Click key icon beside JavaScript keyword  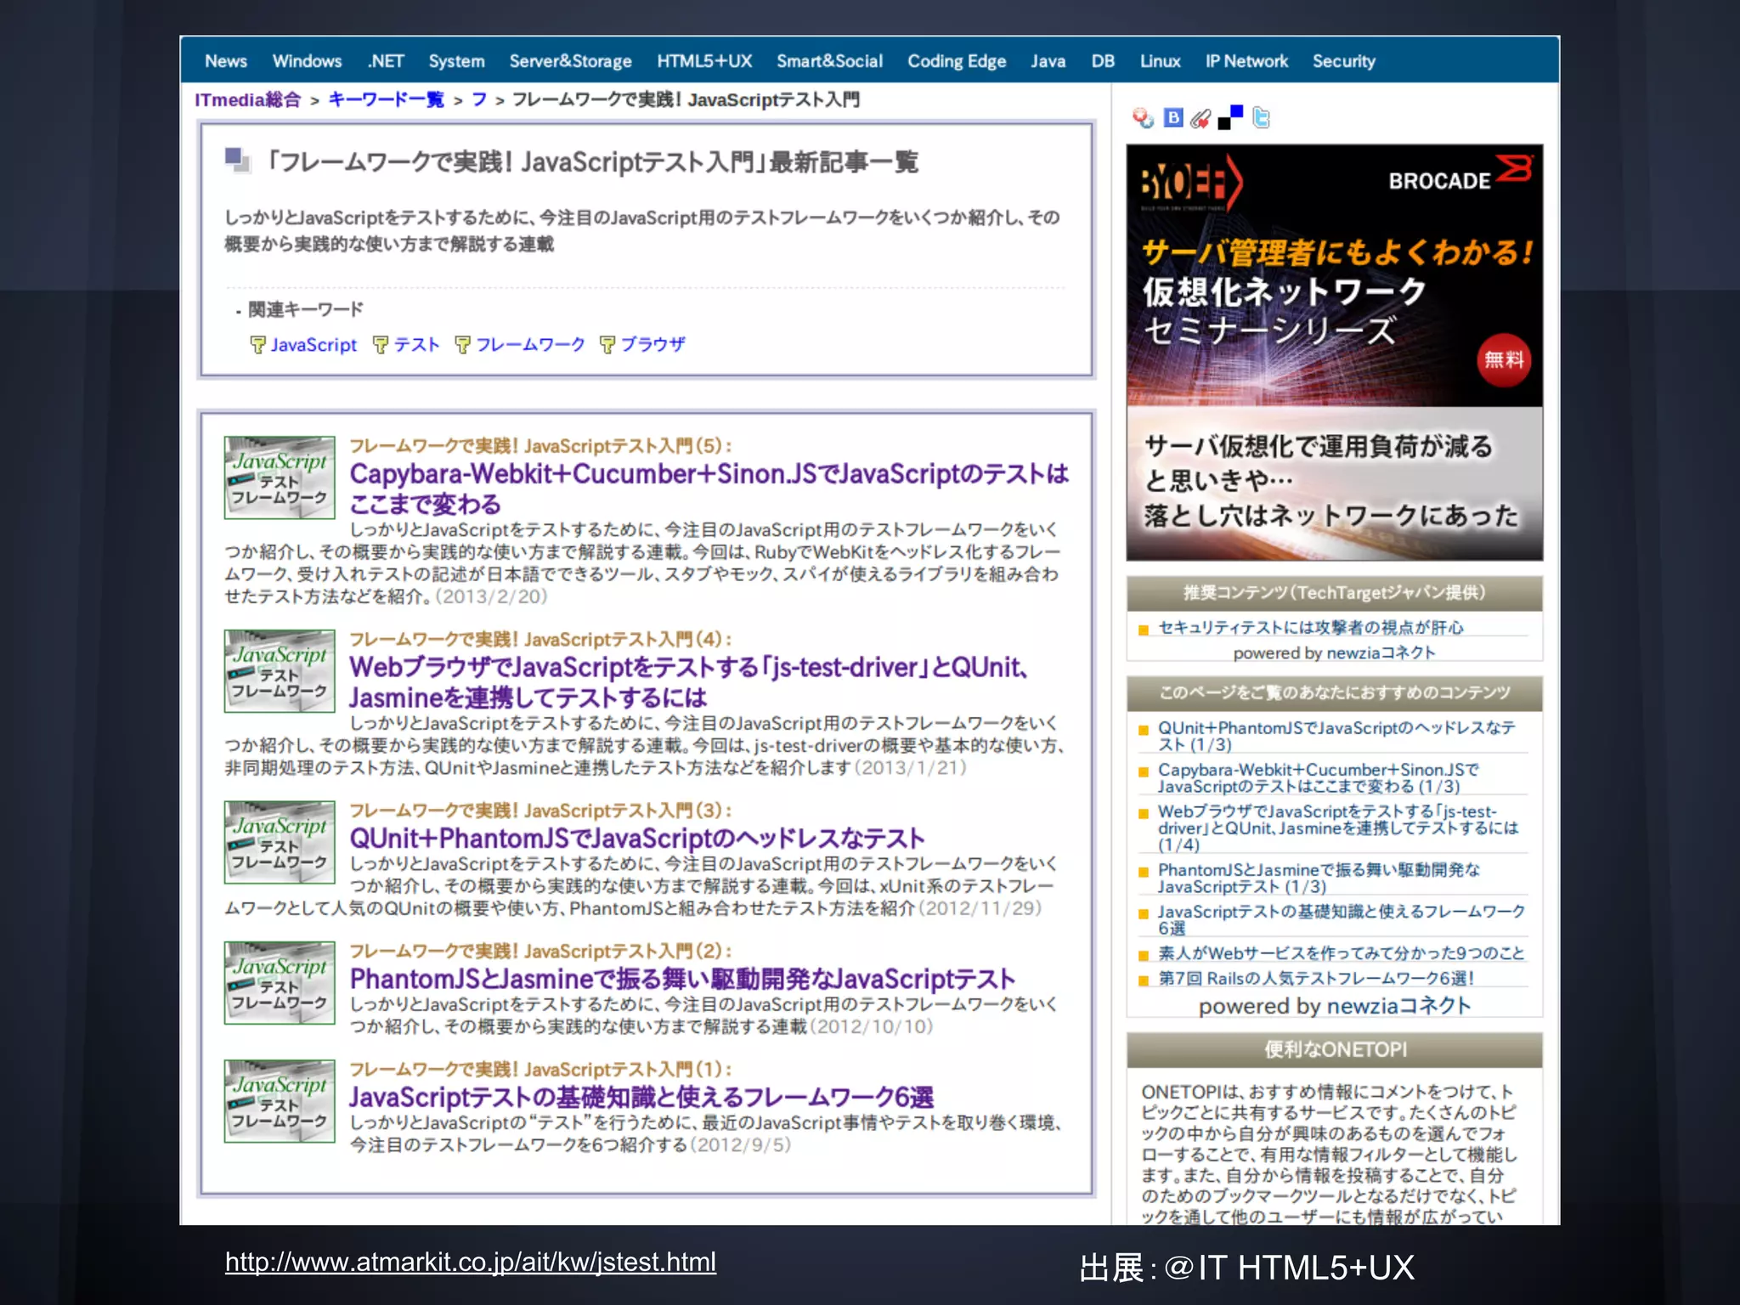pyautogui.click(x=258, y=344)
